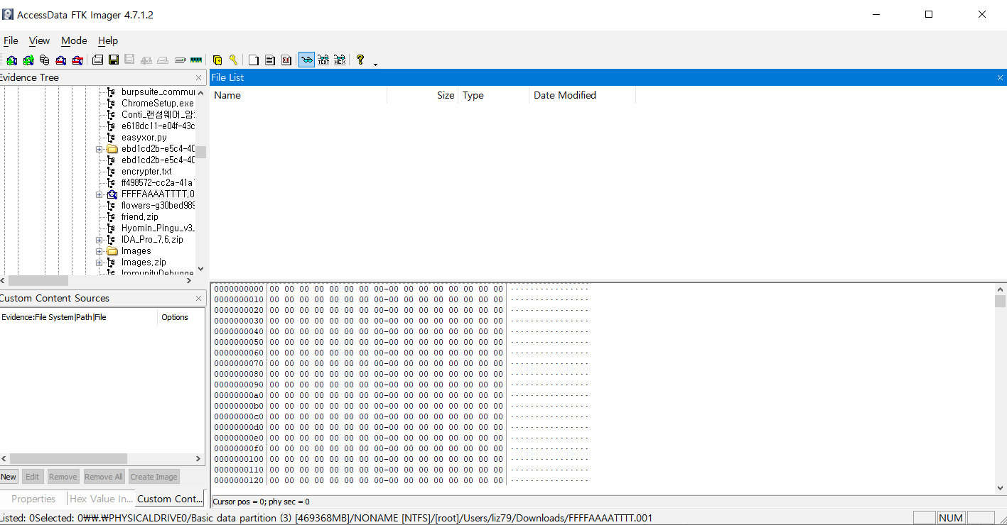This screenshot has width=1007, height=525.
Task: Click the Obtain Protected Files safe icon
Action: 217,60
